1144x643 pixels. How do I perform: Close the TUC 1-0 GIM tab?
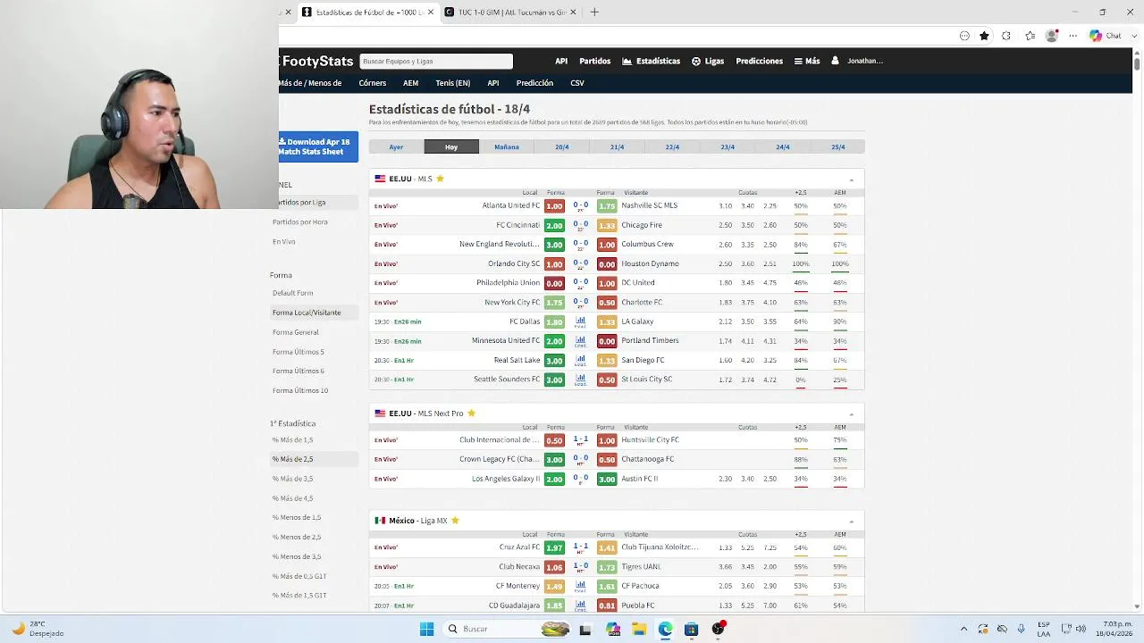click(573, 13)
